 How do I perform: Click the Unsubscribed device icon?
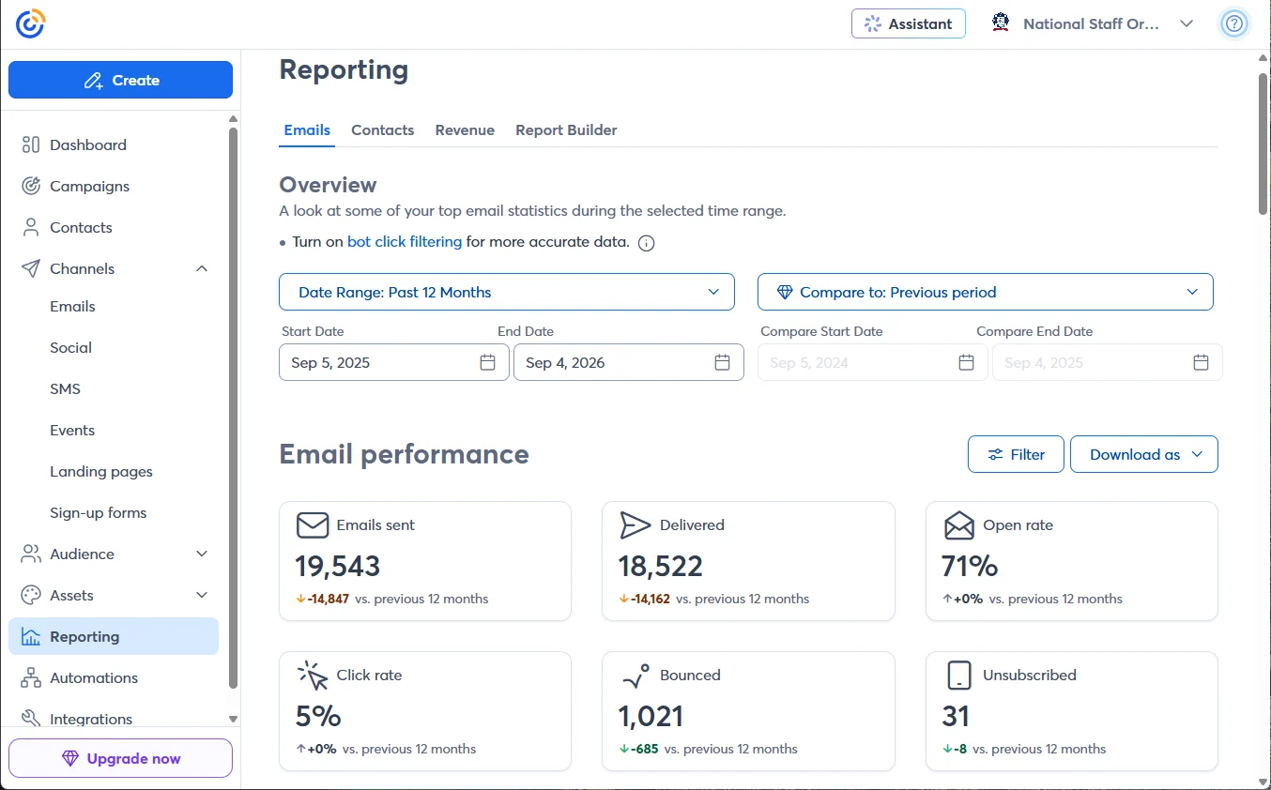tap(958, 675)
